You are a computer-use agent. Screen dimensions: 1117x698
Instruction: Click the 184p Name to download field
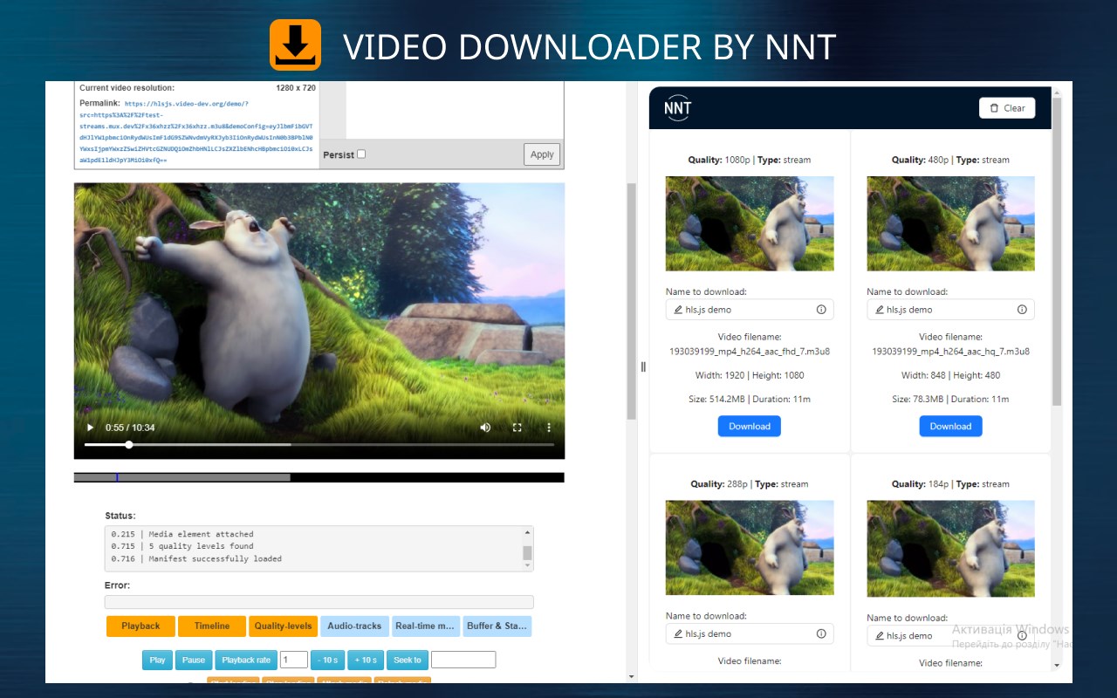pos(950,636)
